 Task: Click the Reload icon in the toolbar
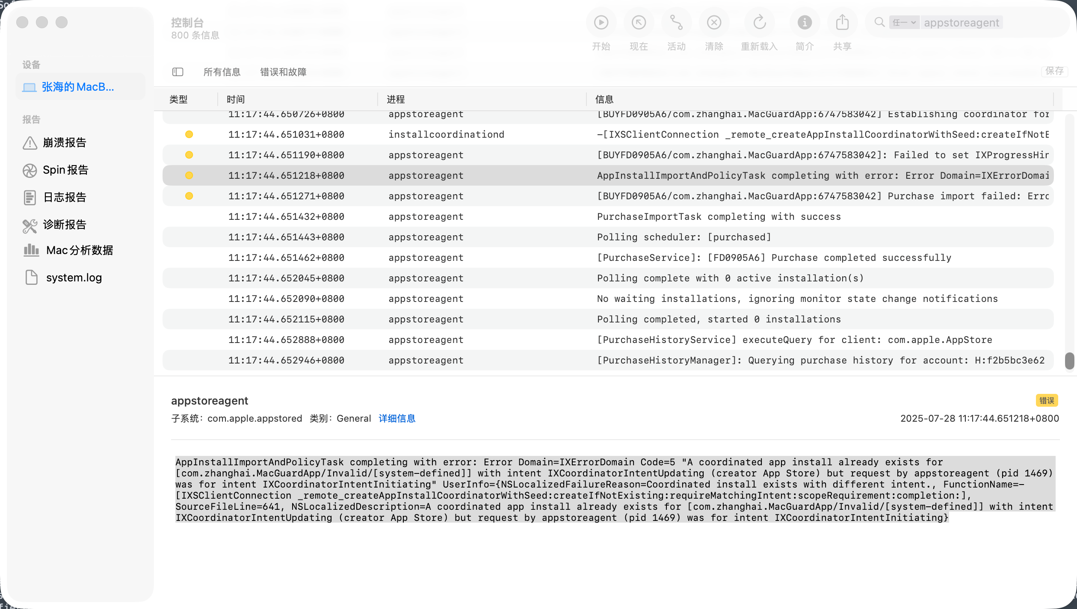tap(759, 22)
